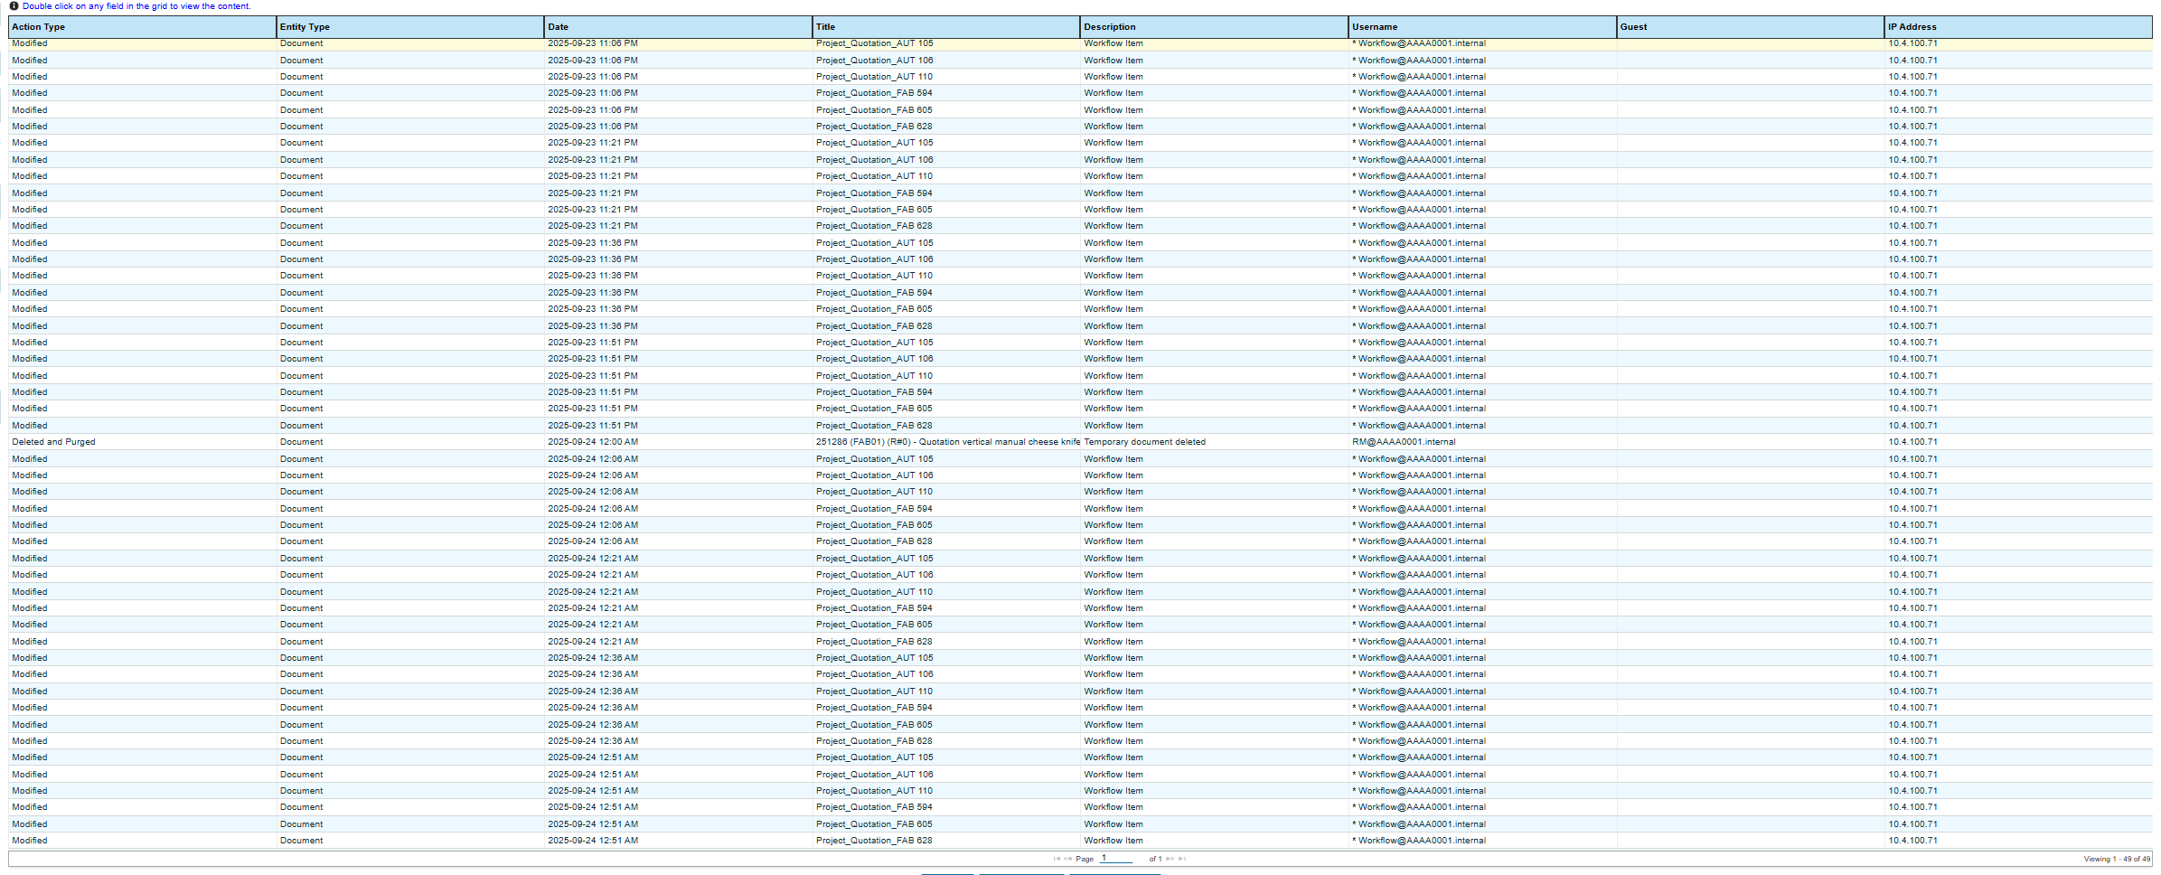Select Project_Quotation_AUT 106 in the 11:51 PM group

[x=946, y=359]
